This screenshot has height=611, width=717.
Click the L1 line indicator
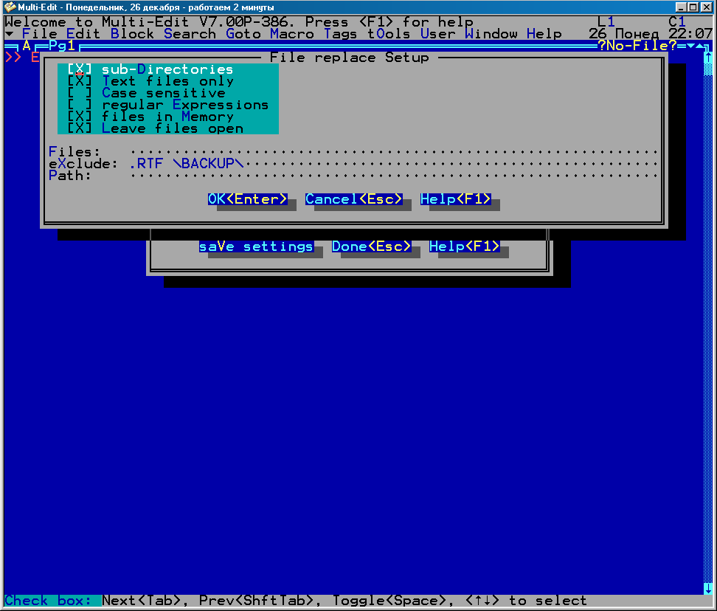(606, 22)
